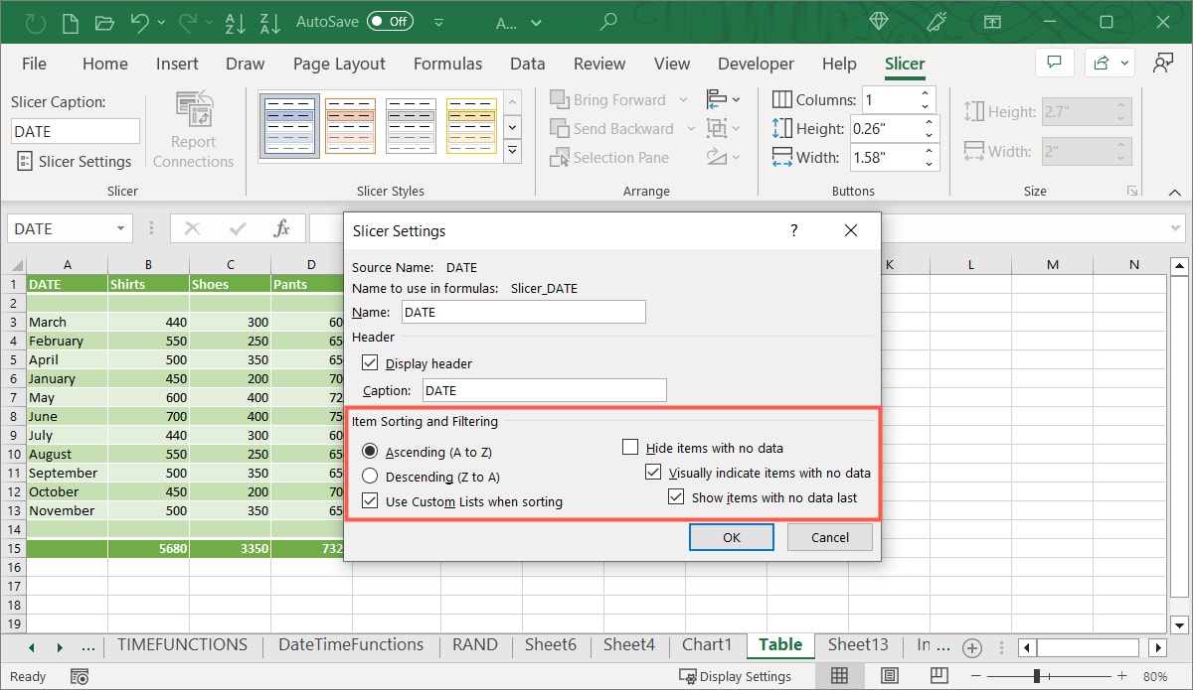Open the Name Box dropdown

click(118, 228)
